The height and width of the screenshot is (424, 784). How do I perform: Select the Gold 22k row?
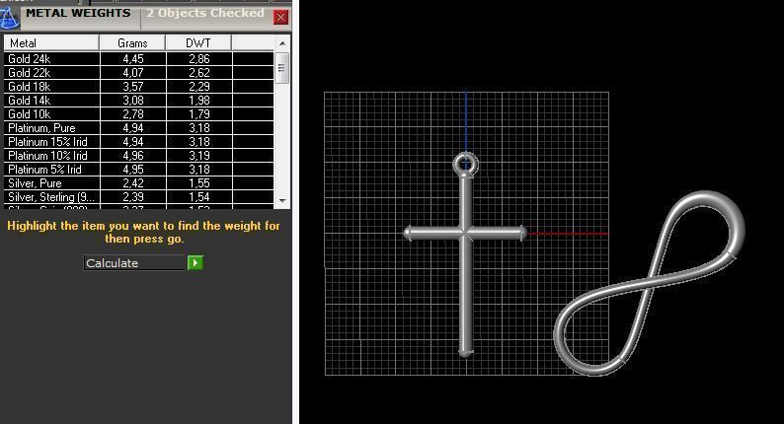tap(138, 72)
